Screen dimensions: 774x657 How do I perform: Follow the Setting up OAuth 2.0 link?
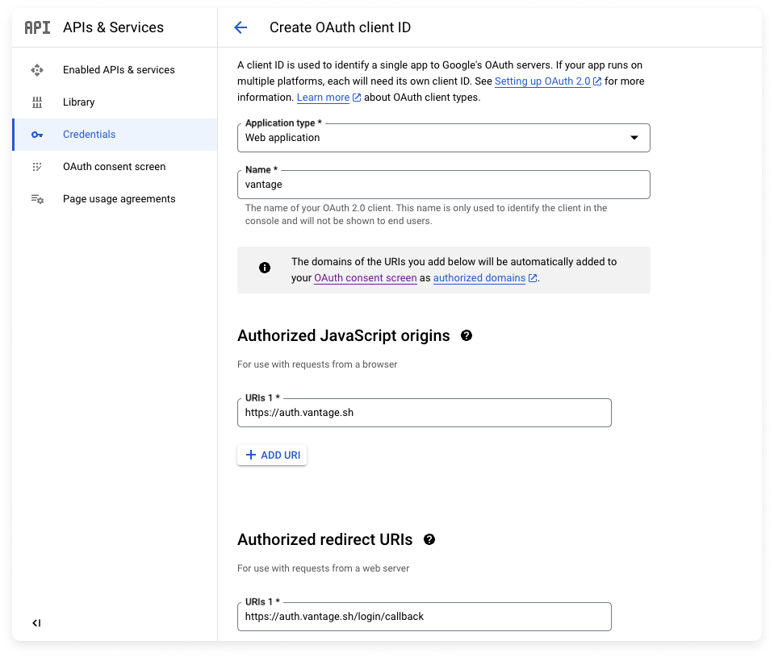542,81
